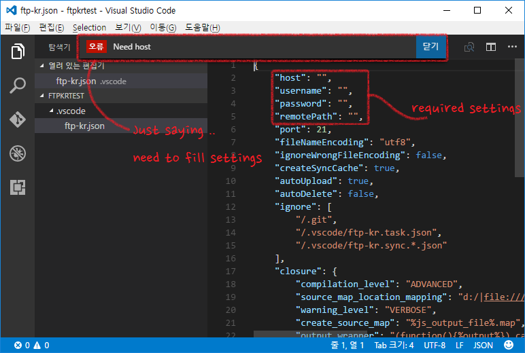Click the "/.vscode/ftp-kr.sync.*.json" entry
The image size is (525, 353).
click(371, 246)
